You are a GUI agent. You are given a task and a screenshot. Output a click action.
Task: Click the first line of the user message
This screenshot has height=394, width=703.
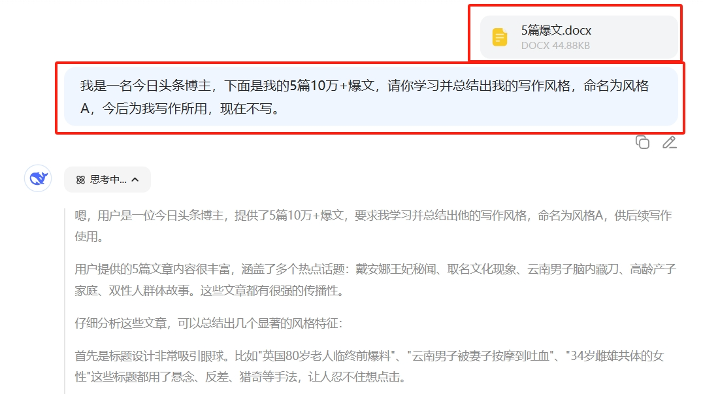(x=365, y=86)
